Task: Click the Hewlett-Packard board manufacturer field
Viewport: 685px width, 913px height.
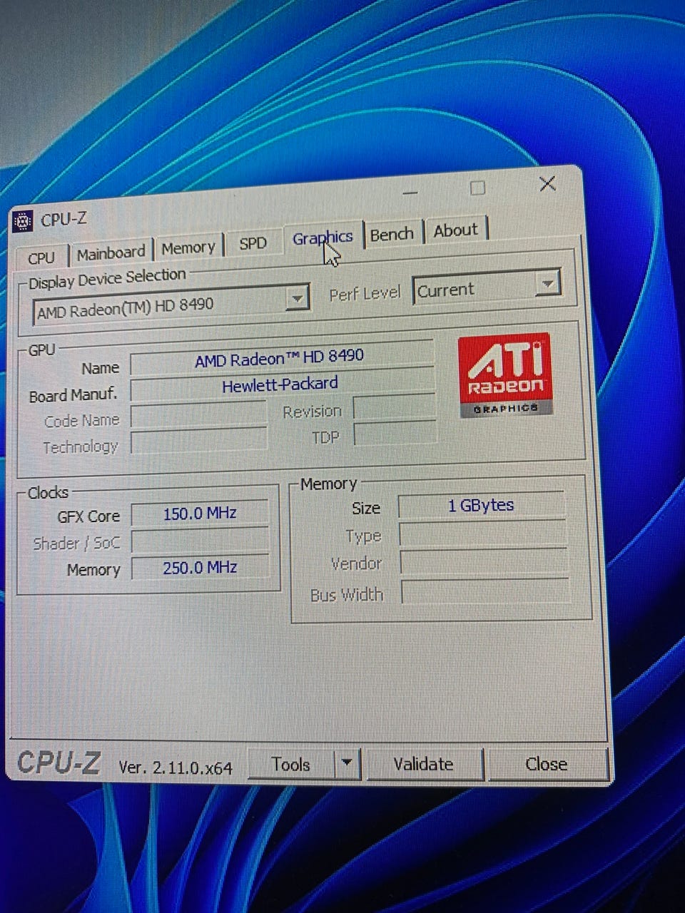Action: pos(282,384)
